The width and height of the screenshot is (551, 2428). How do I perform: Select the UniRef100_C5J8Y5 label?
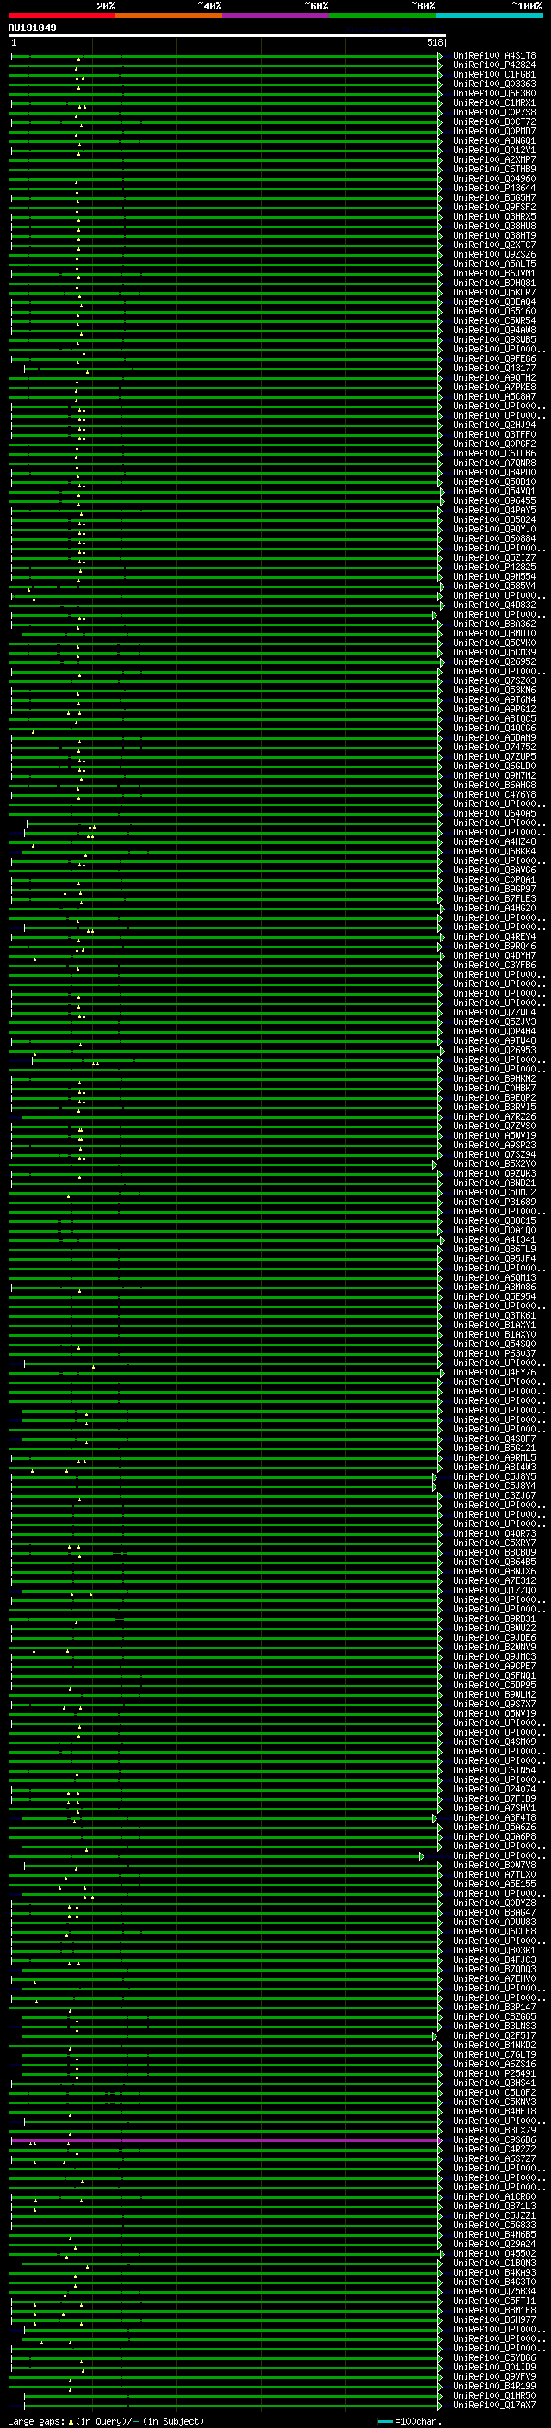pos(494,1477)
